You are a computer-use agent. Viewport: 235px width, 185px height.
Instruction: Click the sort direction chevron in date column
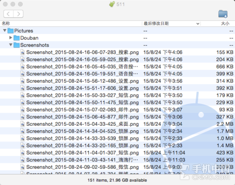coord(198,24)
